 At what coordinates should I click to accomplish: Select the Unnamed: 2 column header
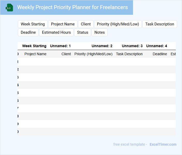[102, 46]
